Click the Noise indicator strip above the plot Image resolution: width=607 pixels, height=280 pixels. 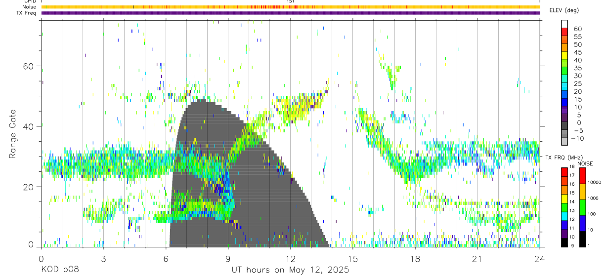point(290,7)
